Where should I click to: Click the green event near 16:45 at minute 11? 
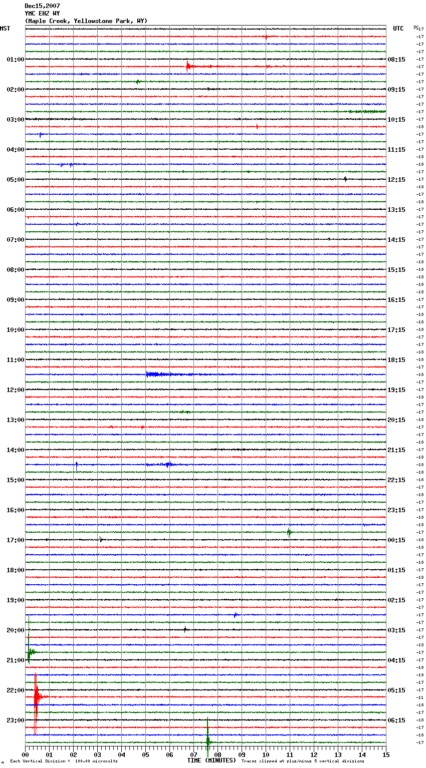289,532
